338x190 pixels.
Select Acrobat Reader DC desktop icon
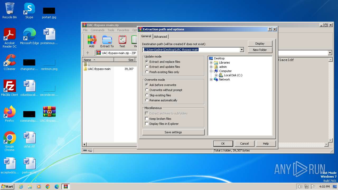point(10,38)
